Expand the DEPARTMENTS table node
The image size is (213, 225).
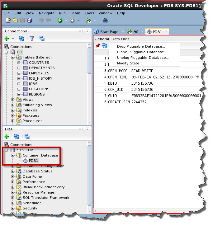(19, 68)
